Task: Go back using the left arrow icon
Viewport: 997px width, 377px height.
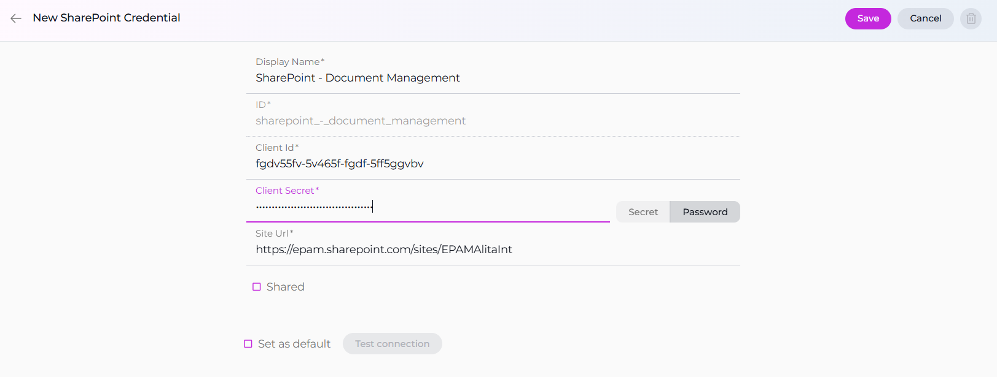Action: click(x=16, y=18)
